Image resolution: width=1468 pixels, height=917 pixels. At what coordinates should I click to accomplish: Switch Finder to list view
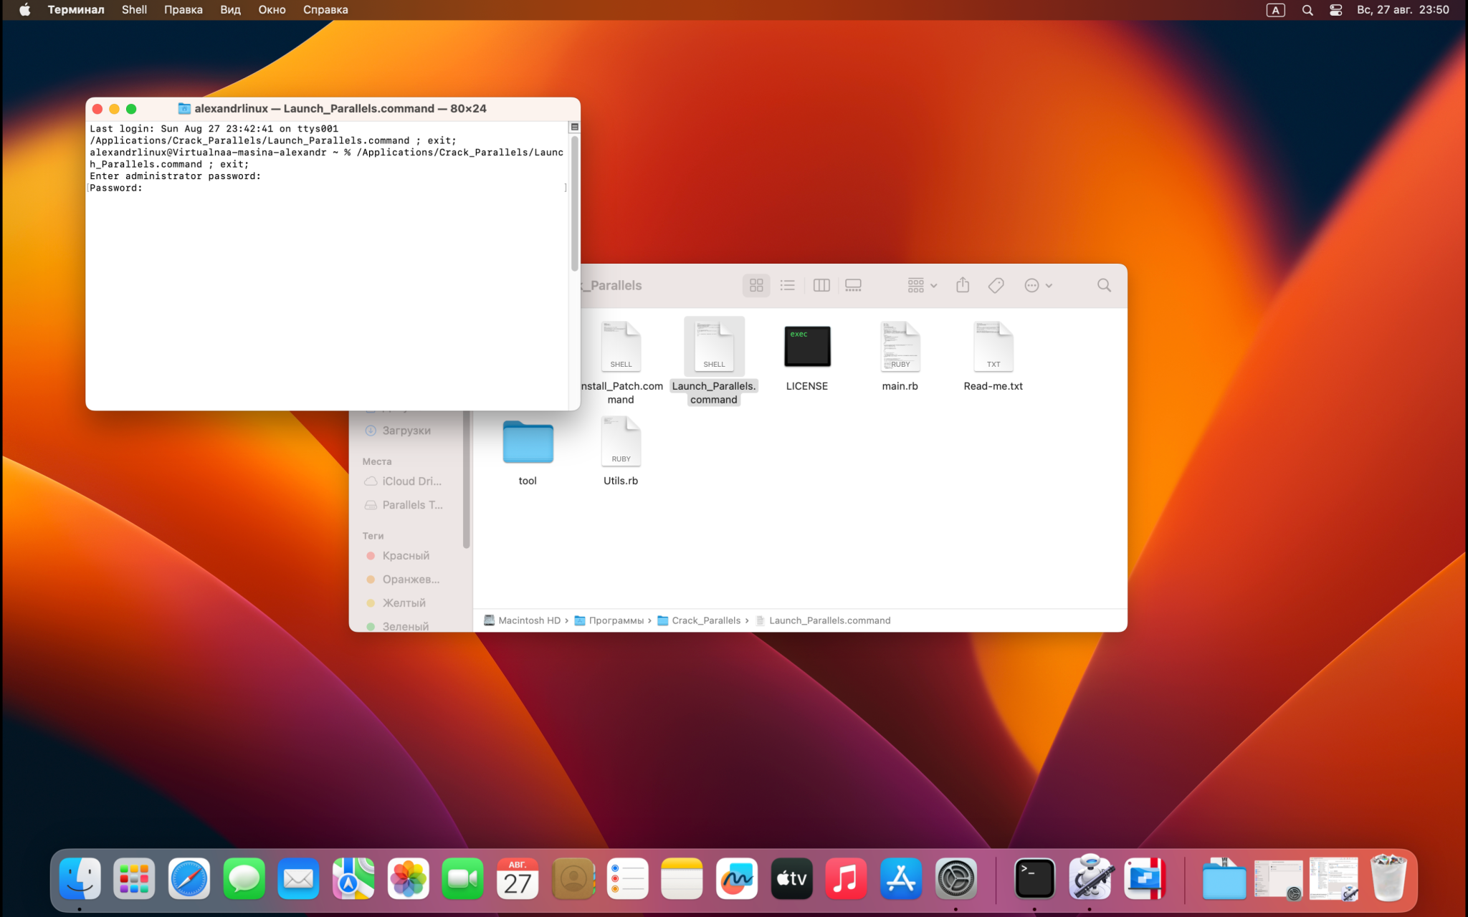tap(788, 285)
